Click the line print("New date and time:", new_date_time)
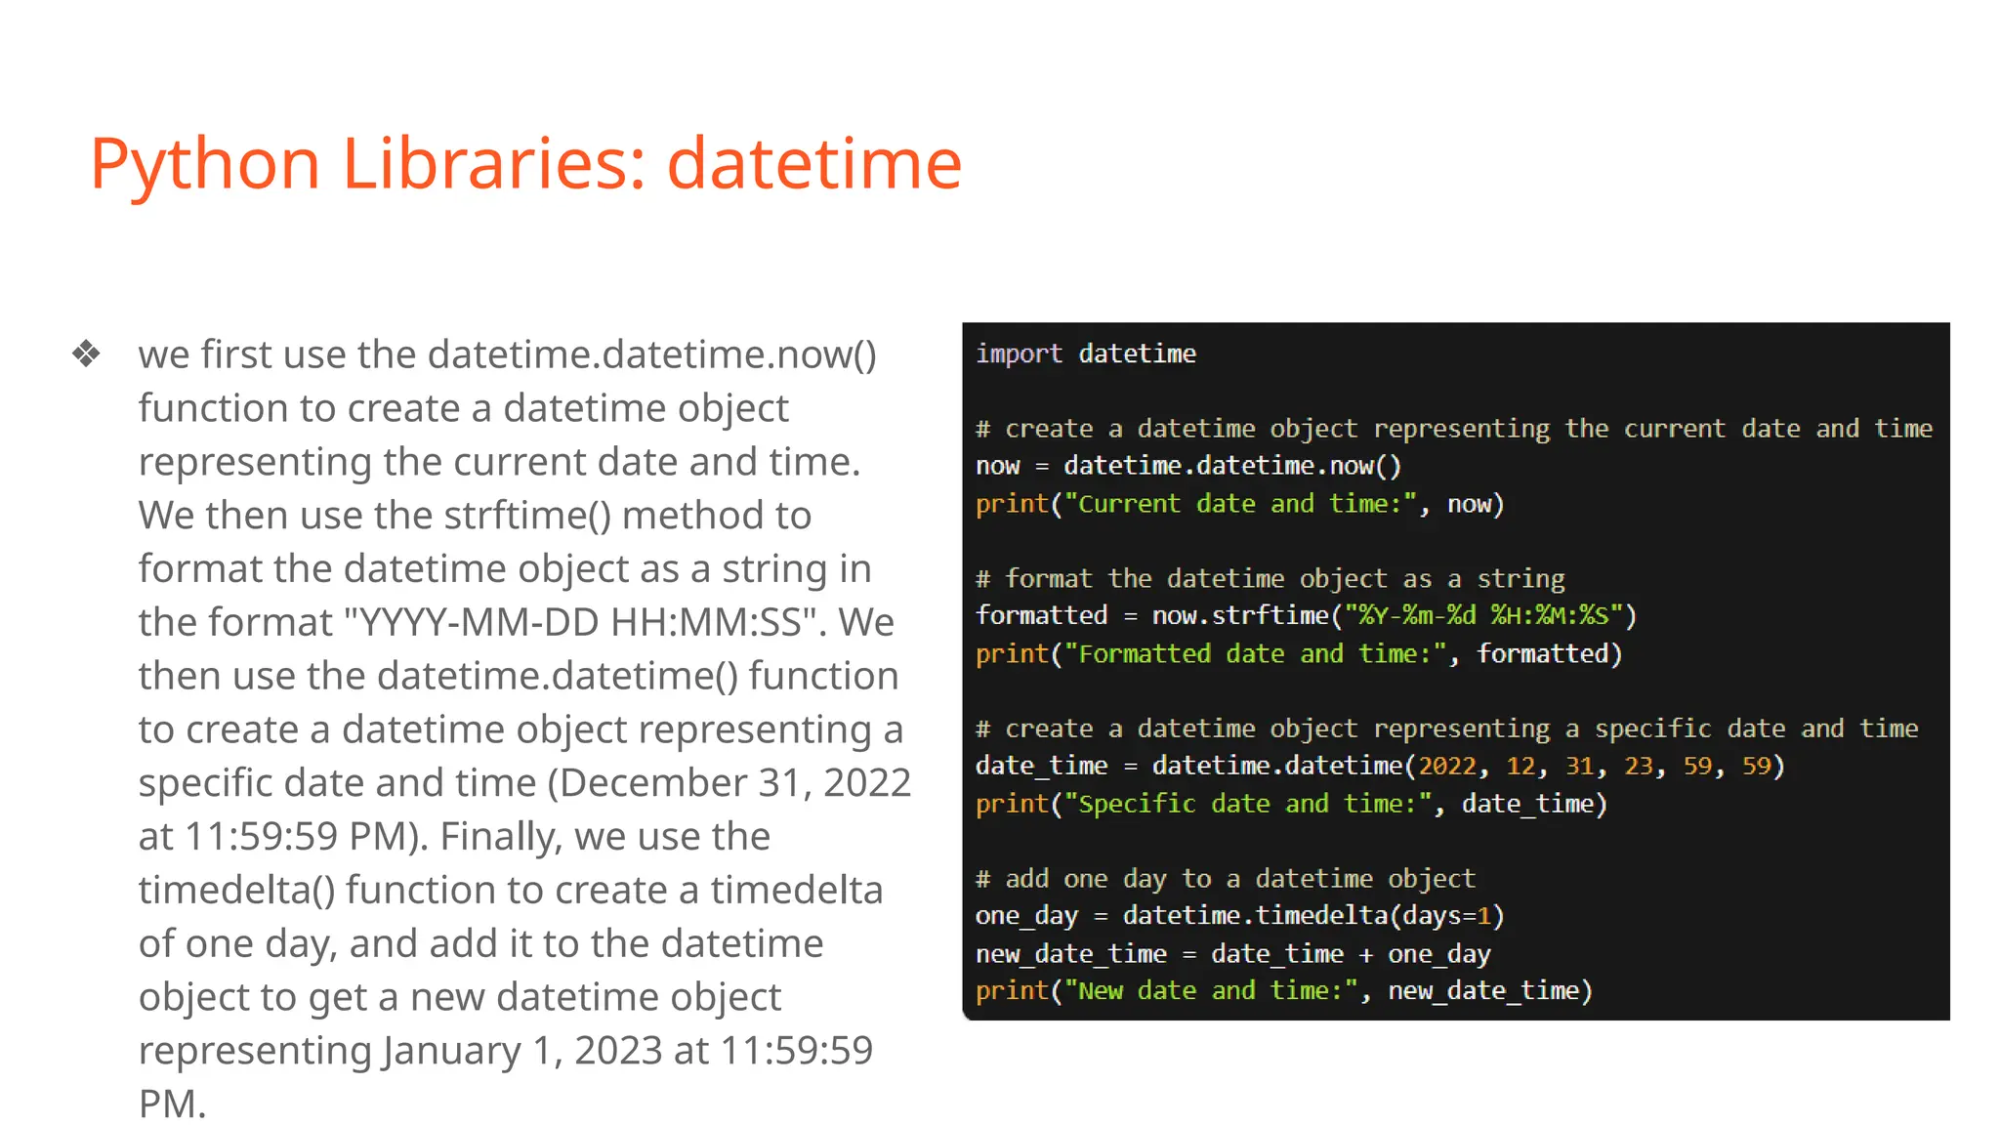The width and height of the screenshot is (2000, 1125). click(x=1284, y=991)
